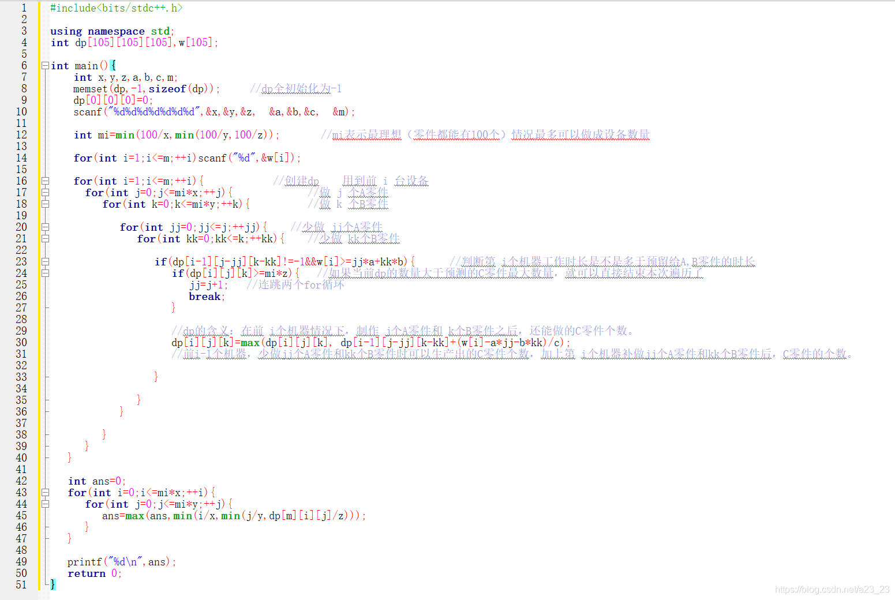Collapse fold at line 17 j loop
Image resolution: width=895 pixels, height=600 pixels.
[45, 193]
